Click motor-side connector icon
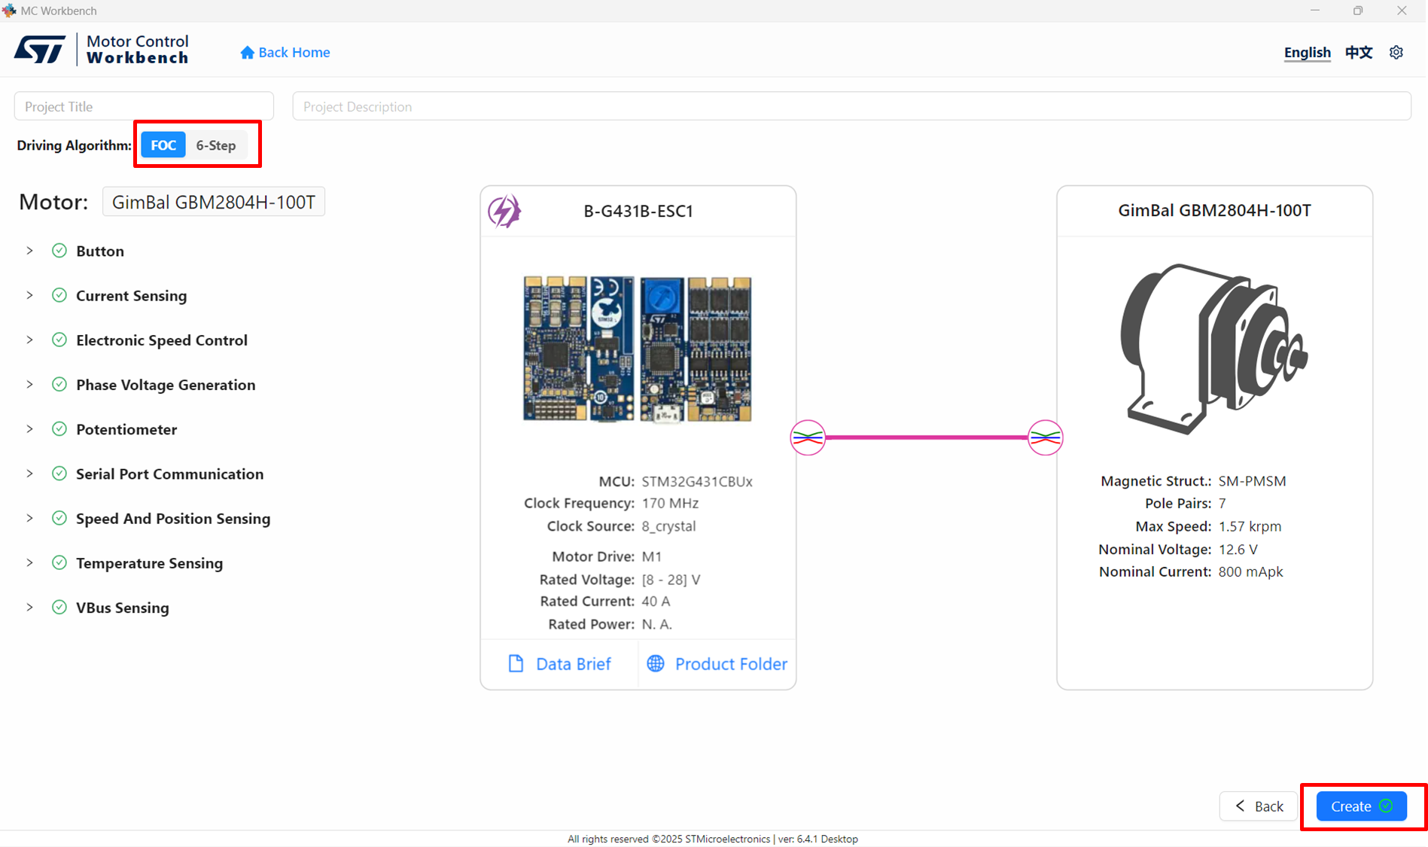This screenshot has width=1428, height=847. tap(1046, 437)
